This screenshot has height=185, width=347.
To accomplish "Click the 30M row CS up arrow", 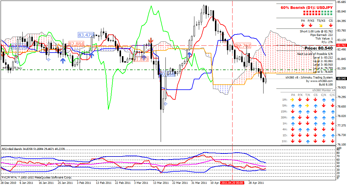I will click(x=316, y=118).
